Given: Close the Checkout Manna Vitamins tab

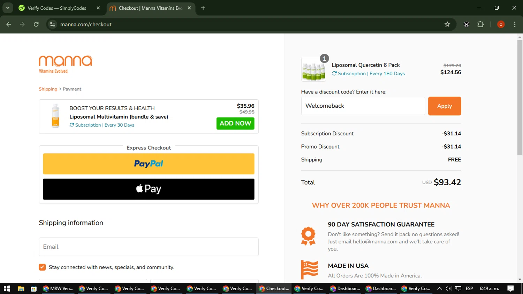Looking at the screenshot, I should point(189,8).
